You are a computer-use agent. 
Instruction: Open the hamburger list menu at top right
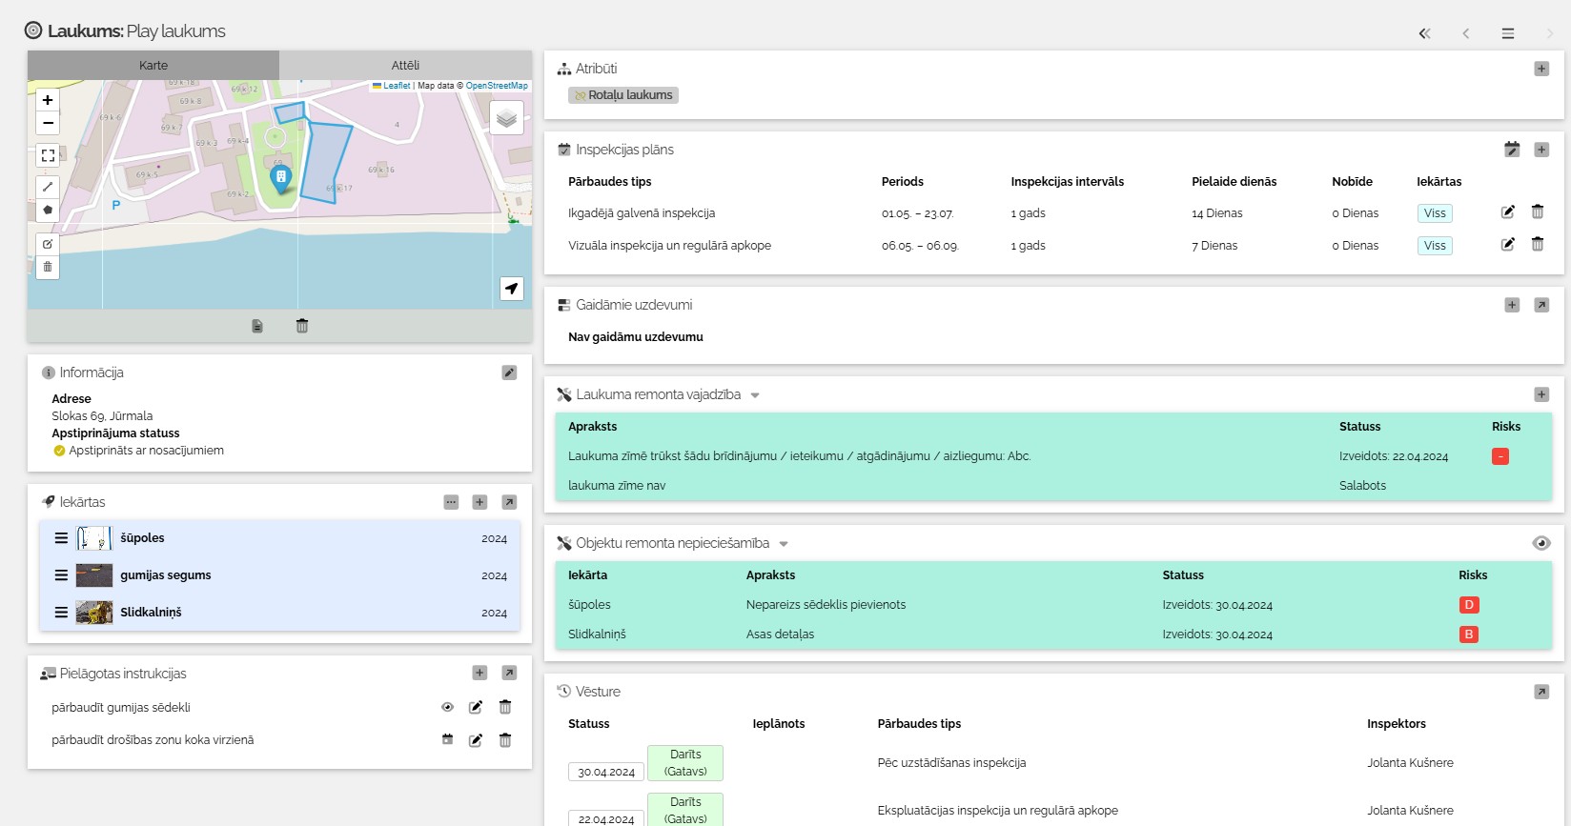click(x=1508, y=33)
